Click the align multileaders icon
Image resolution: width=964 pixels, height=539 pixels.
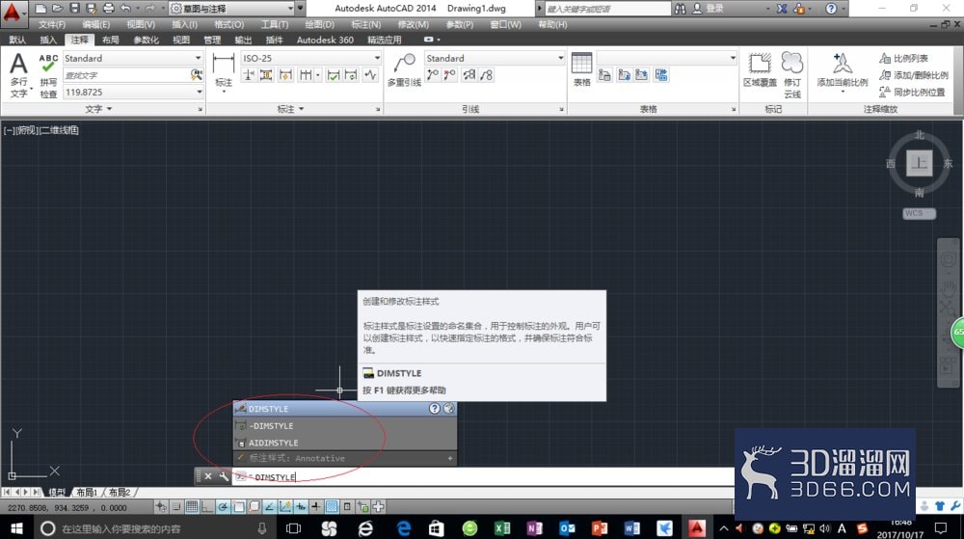click(x=469, y=75)
